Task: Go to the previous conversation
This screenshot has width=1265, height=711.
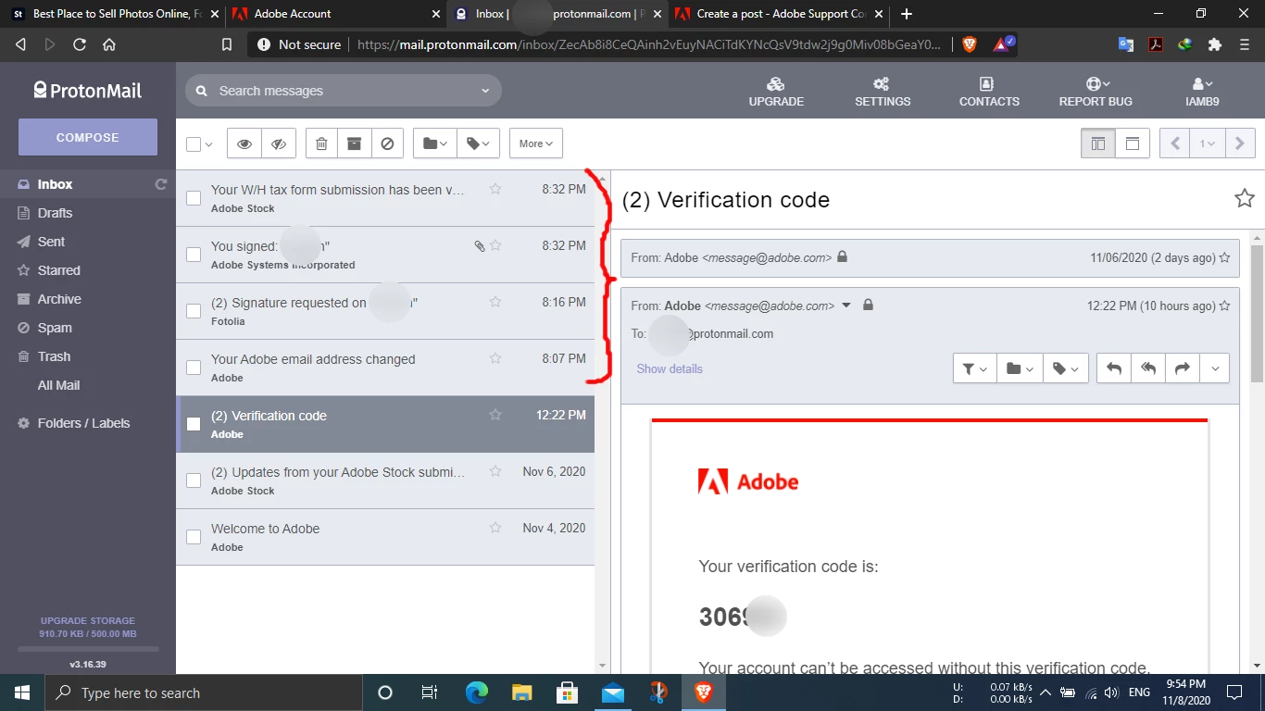Action: (x=1175, y=143)
